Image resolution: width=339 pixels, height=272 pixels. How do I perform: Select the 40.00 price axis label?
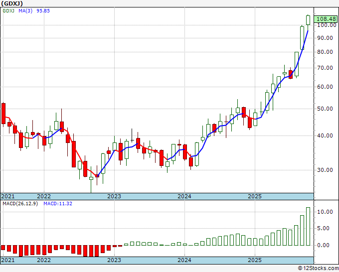click(325, 136)
